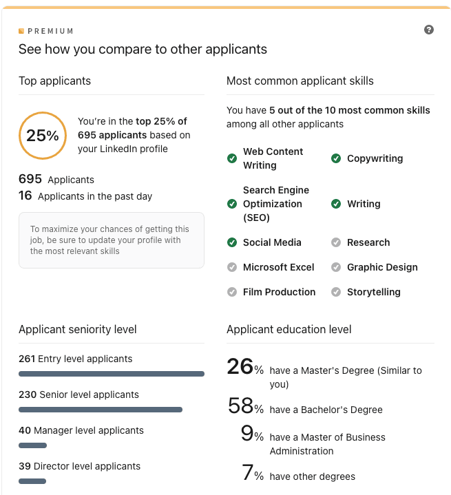Click green check beside Search Engine Optimization

point(232,204)
